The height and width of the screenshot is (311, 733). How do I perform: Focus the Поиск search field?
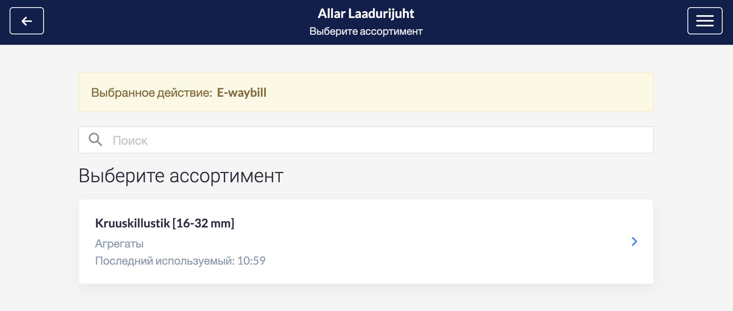tap(366, 140)
